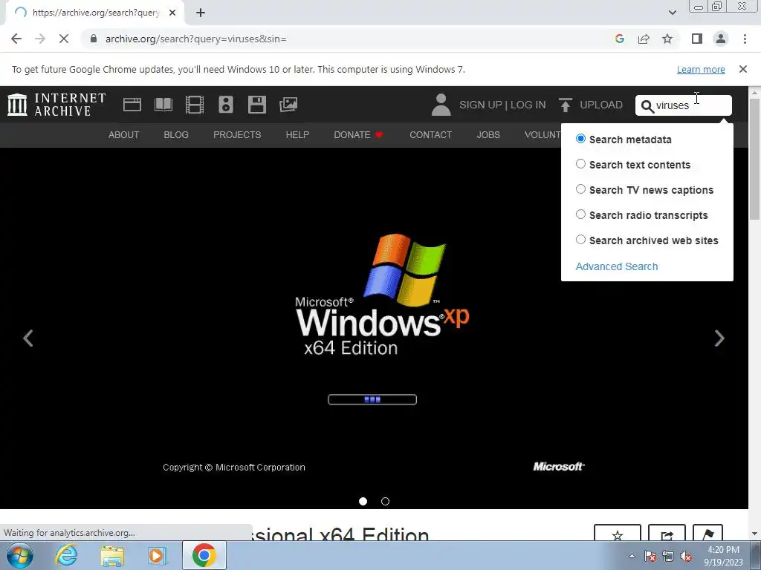This screenshot has height=570, width=761.
Task: Show second carousel image dot
Action: (386, 501)
